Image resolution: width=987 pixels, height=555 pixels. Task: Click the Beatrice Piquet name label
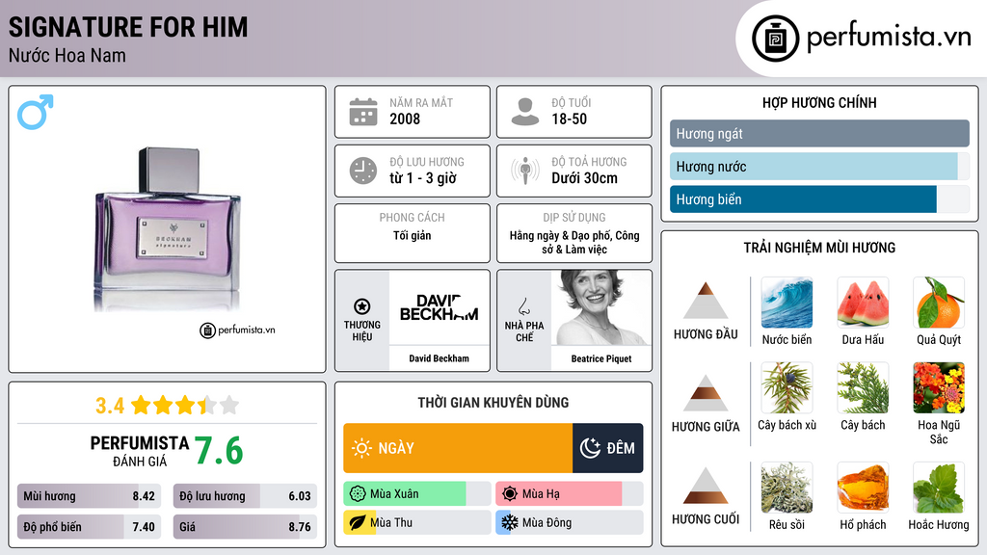pyautogui.click(x=601, y=358)
